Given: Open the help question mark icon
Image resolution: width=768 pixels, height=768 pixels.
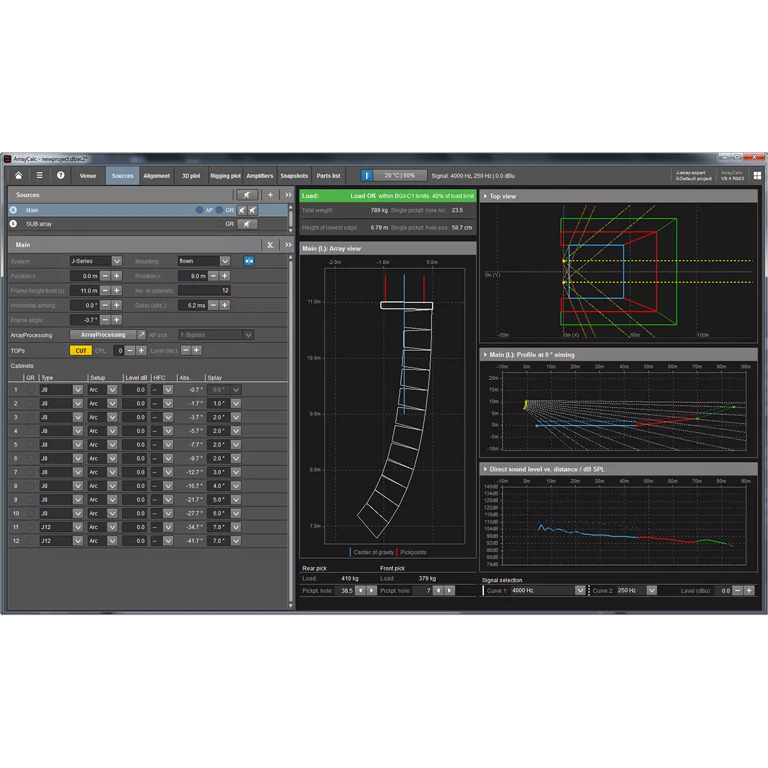Looking at the screenshot, I should [60, 175].
